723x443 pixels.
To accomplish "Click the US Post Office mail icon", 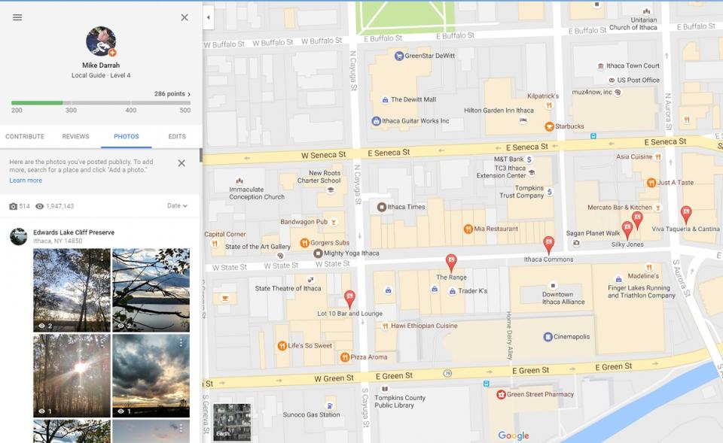I will pos(612,80).
